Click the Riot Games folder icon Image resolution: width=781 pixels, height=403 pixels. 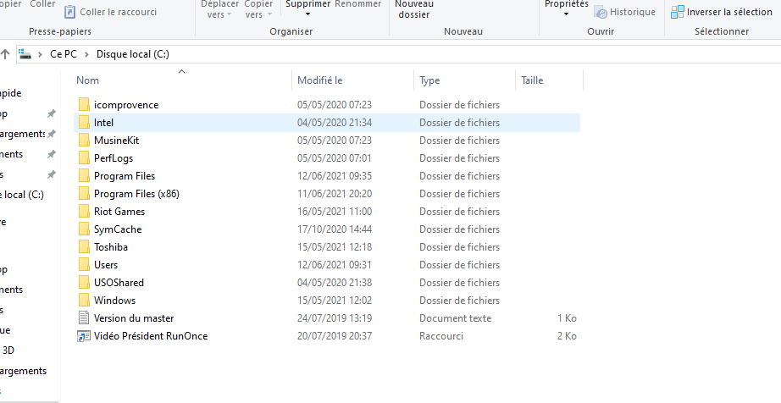click(x=83, y=212)
